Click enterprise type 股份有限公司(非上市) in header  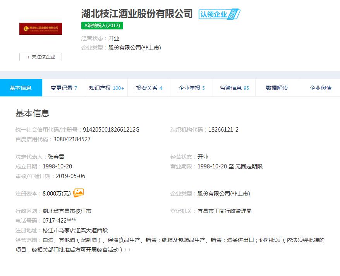(x=135, y=48)
